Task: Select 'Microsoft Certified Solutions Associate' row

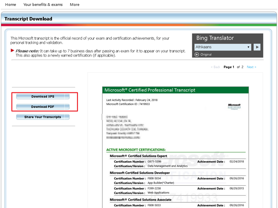Action: [141, 200]
